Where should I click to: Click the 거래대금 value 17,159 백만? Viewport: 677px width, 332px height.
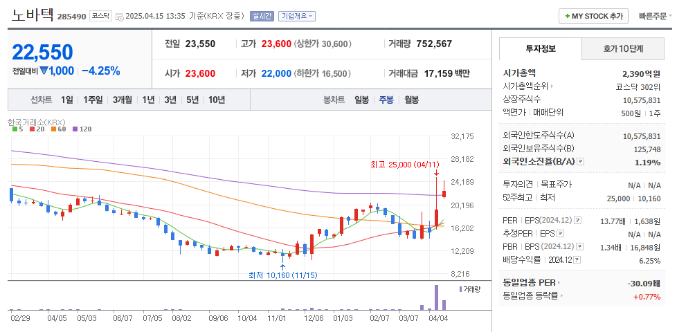(x=447, y=73)
